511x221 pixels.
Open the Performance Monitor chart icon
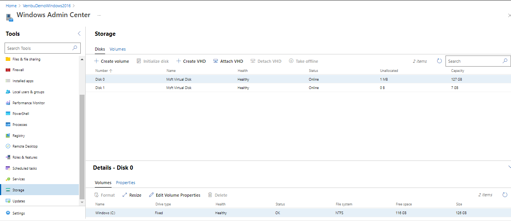(8, 103)
